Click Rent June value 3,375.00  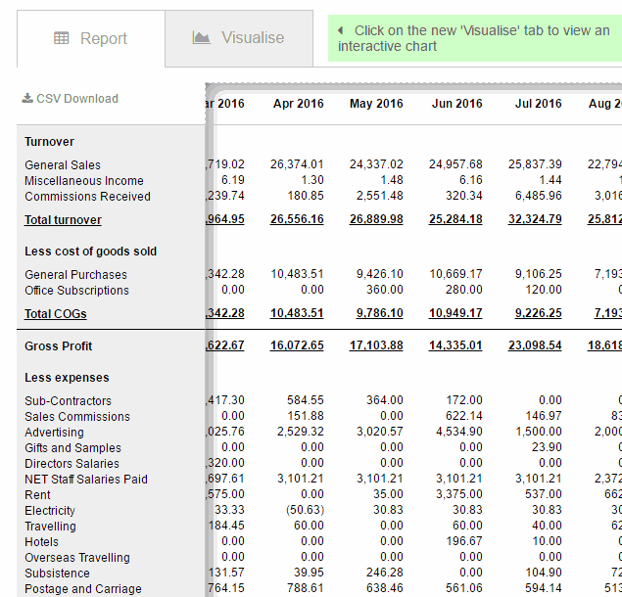pyautogui.click(x=459, y=494)
